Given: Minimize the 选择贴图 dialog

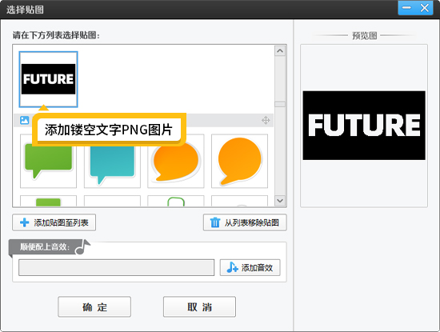Looking at the screenshot, I should point(406,8).
